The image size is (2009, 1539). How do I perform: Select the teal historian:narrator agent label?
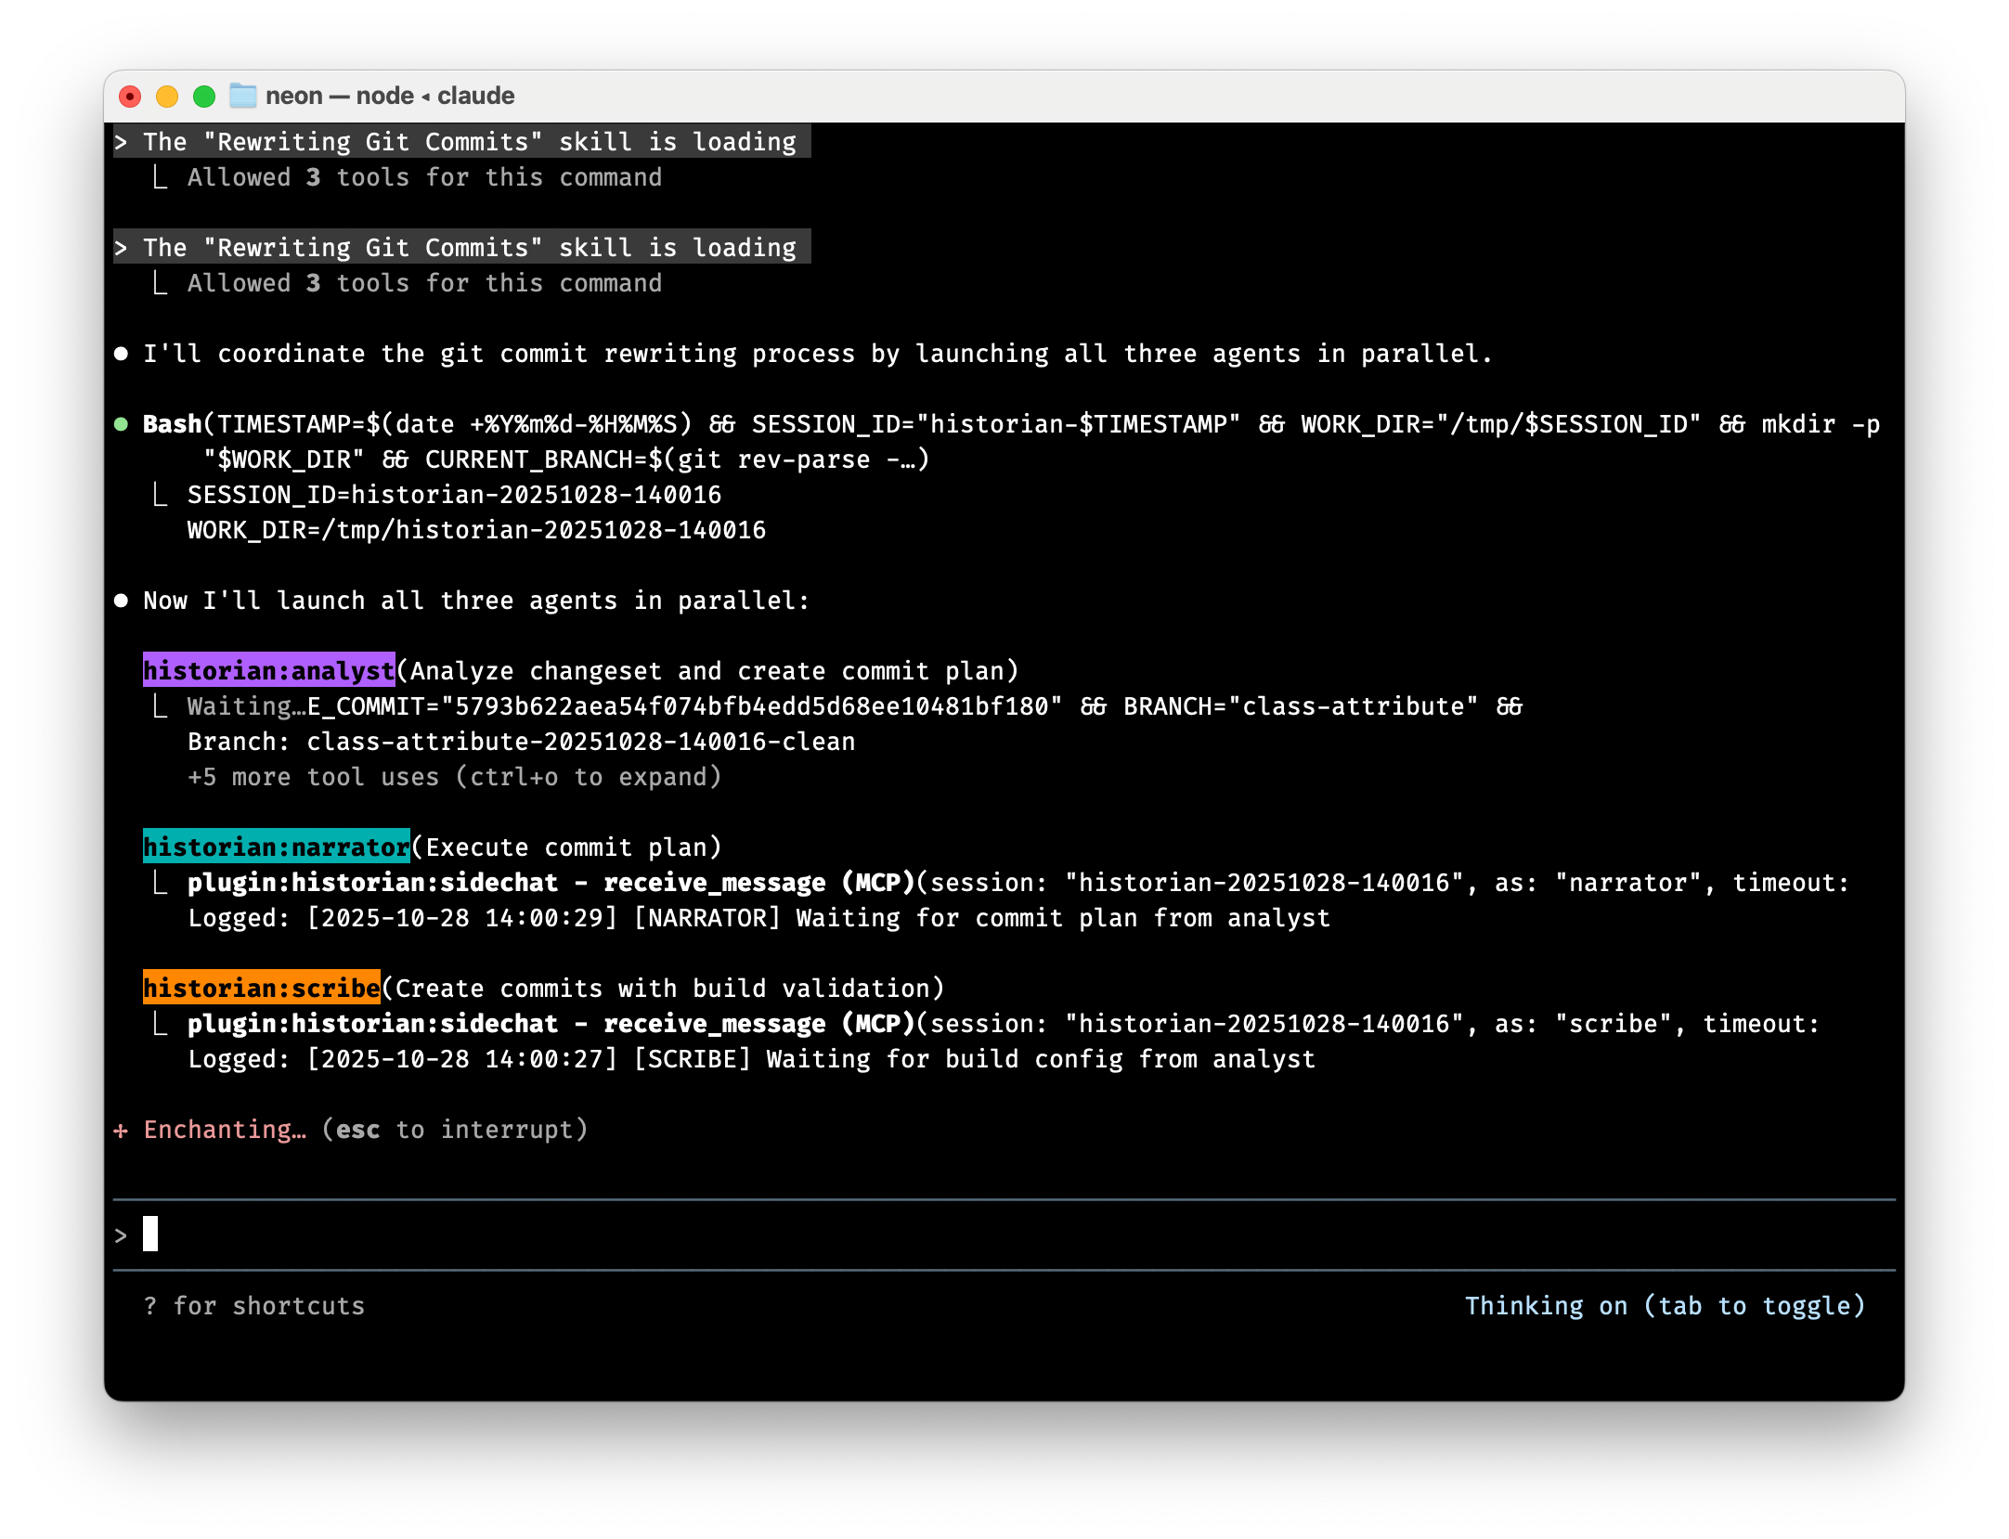[x=276, y=847]
